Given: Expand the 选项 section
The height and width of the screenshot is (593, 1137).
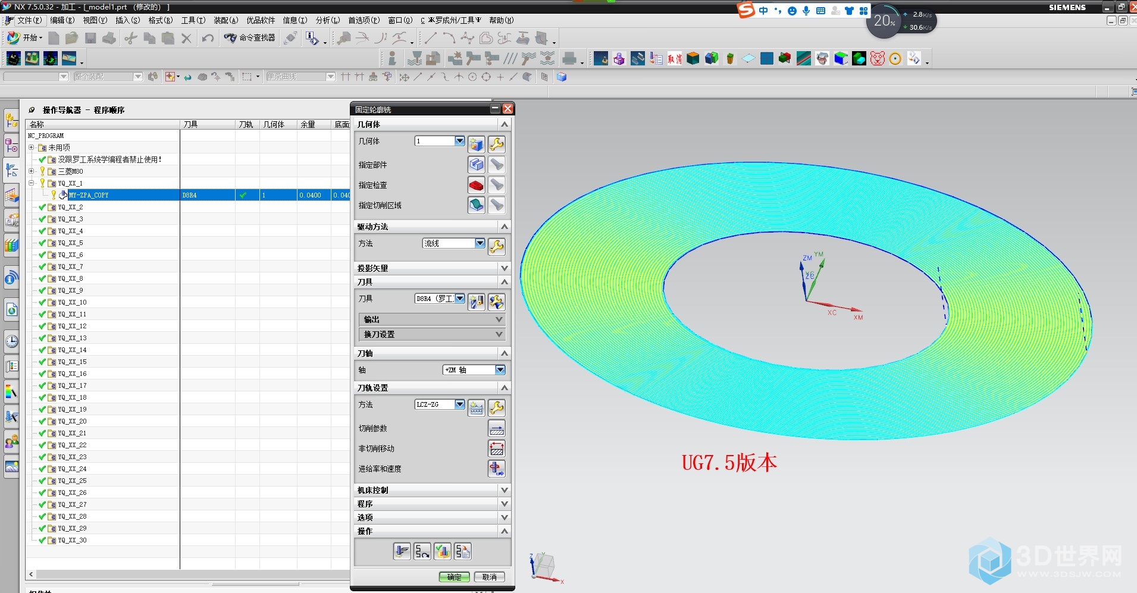Looking at the screenshot, I should [x=433, y=517].
